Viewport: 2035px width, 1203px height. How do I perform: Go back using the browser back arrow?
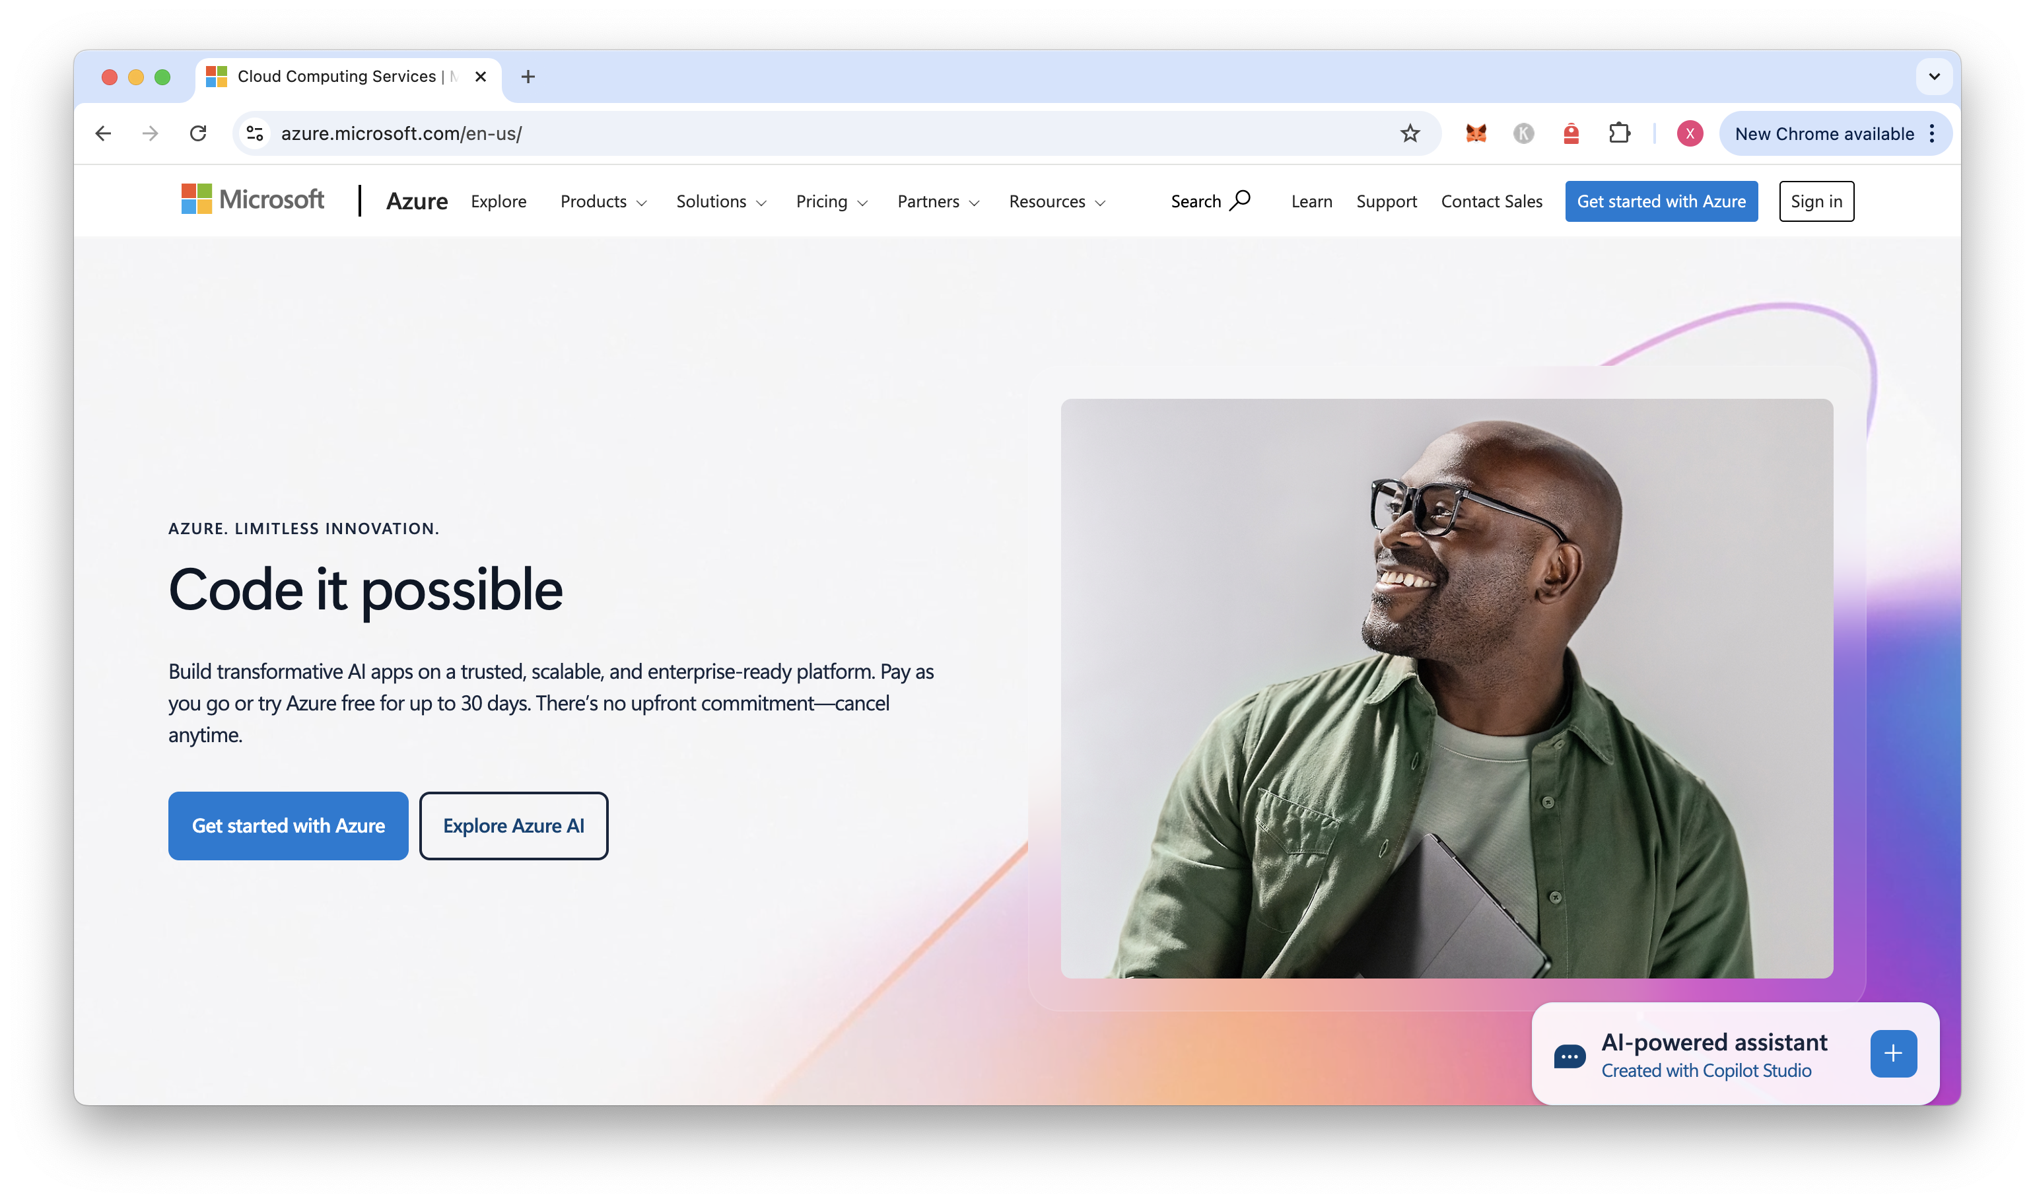pos(103,133)
